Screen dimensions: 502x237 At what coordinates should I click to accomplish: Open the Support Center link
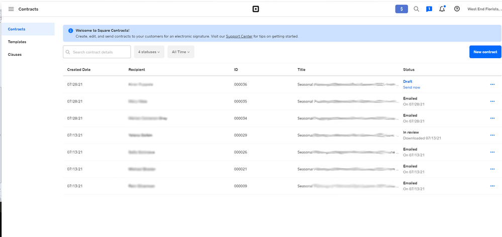239,37
